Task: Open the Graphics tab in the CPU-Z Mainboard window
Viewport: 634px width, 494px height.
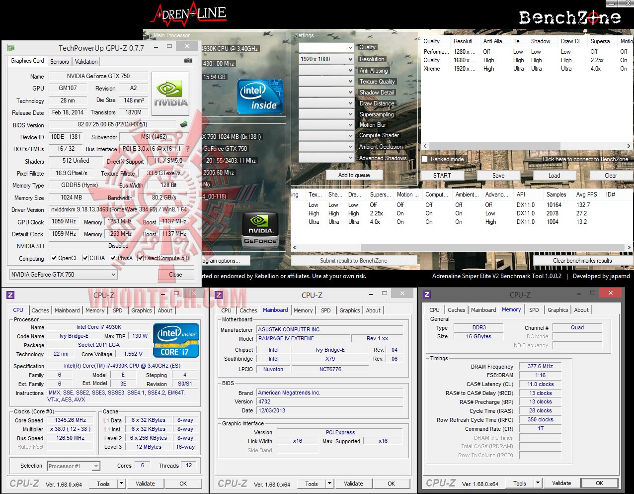Action: (x=350, y=310)
